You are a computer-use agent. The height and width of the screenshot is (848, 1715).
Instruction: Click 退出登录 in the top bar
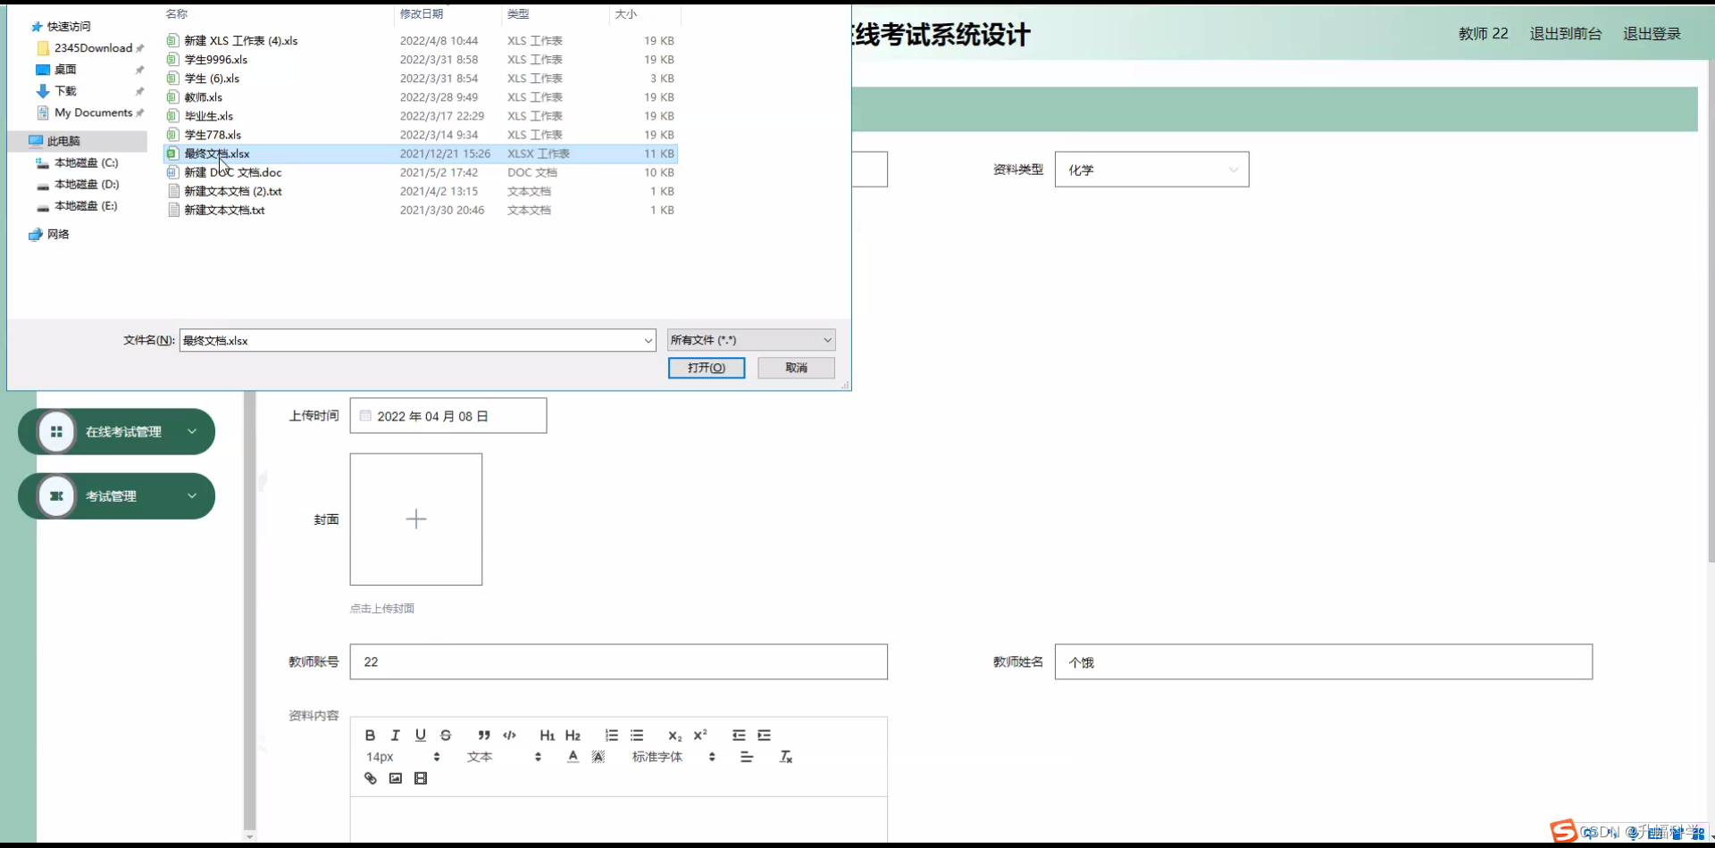click(x=1651, y=33)
